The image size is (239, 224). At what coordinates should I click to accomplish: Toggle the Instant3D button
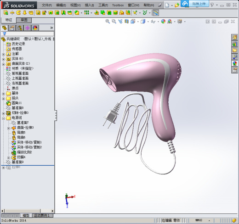coord(156,13)
